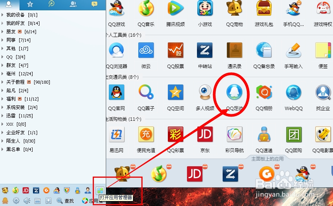Open 易迅网 shopping app
The height and width of the screenshot is (206, 333).
pos(116,134)
